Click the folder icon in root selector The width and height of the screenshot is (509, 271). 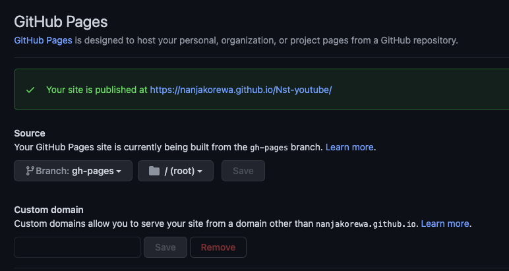point(154,171)
